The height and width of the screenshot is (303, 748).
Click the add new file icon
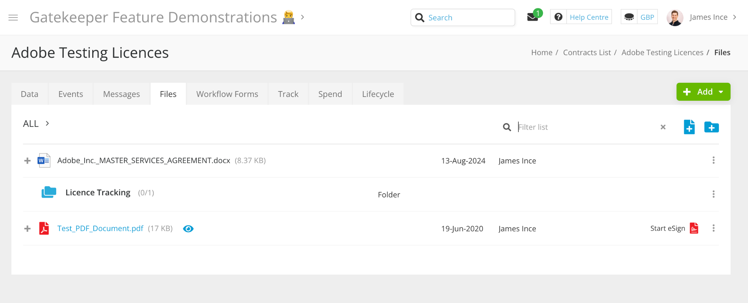689,127
